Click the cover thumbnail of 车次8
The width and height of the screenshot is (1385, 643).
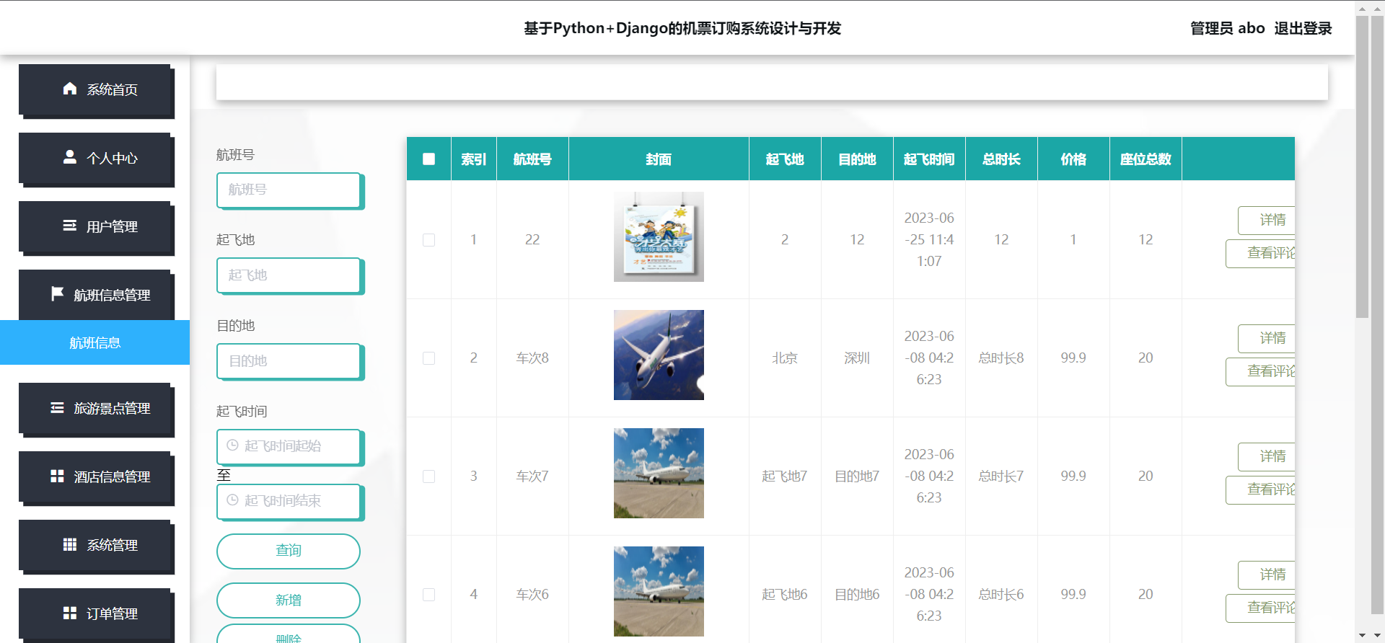659,355
